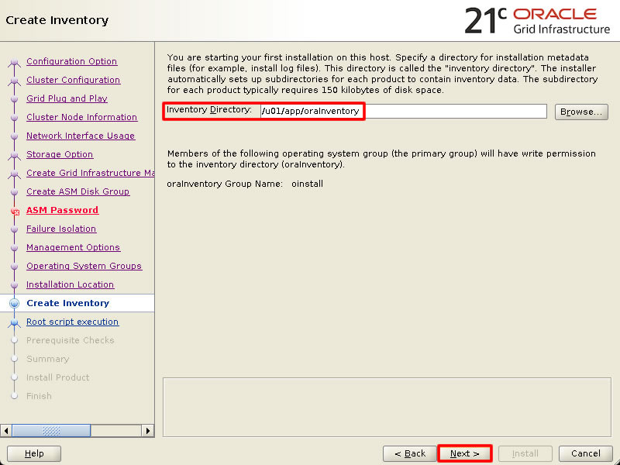Click the oraInventory Group Name label
The height and width of the screenshot is (465, 620).
[225, 184]
